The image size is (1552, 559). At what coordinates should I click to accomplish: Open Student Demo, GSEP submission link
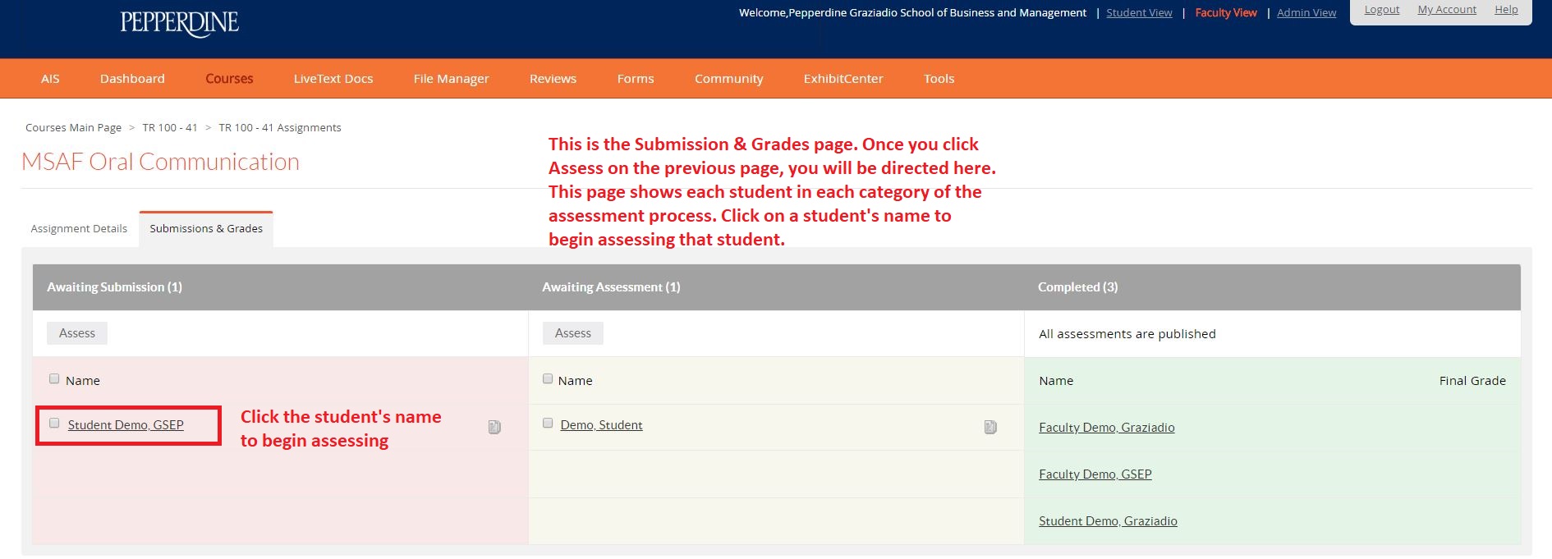tap(126, 425)
